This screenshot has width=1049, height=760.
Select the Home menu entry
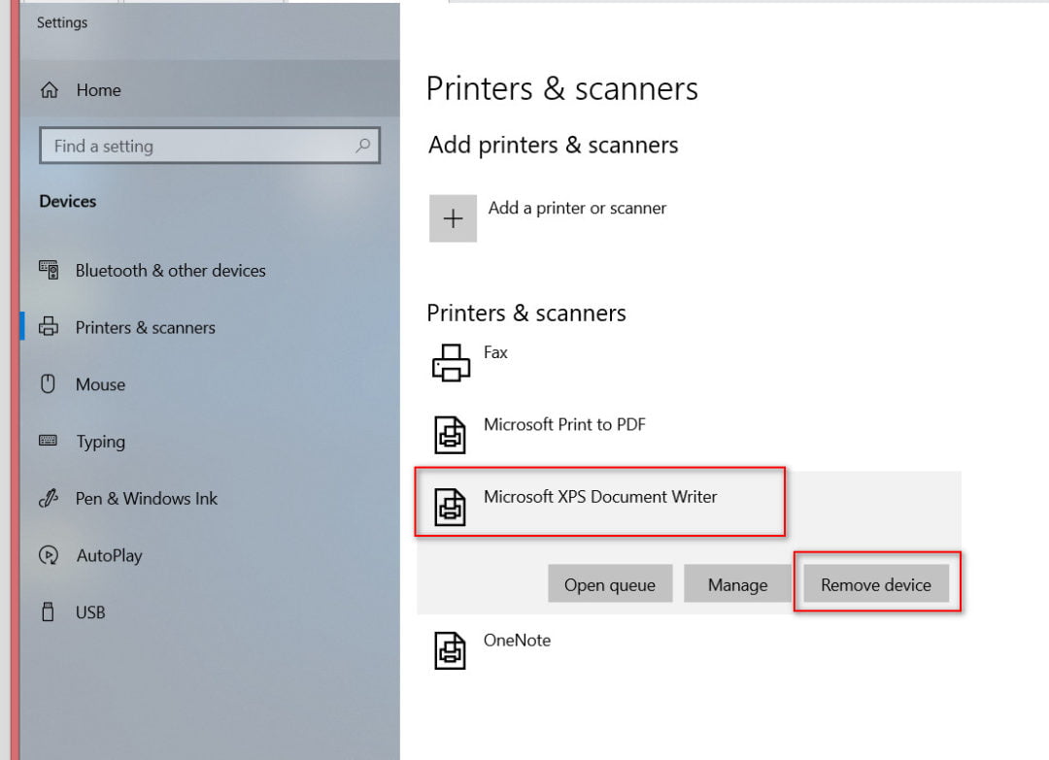coord(98,89)
